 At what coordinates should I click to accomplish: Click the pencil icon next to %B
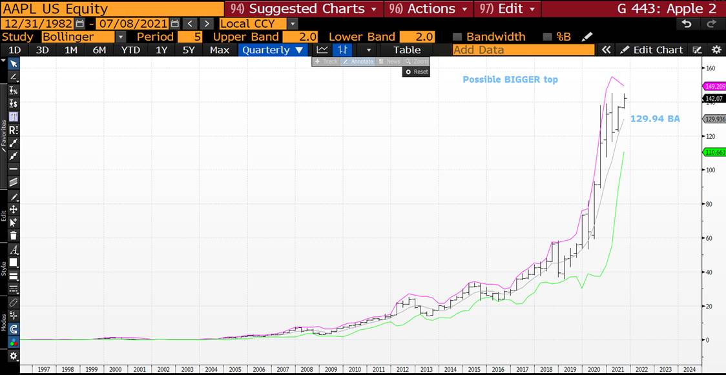coord(587,37)
